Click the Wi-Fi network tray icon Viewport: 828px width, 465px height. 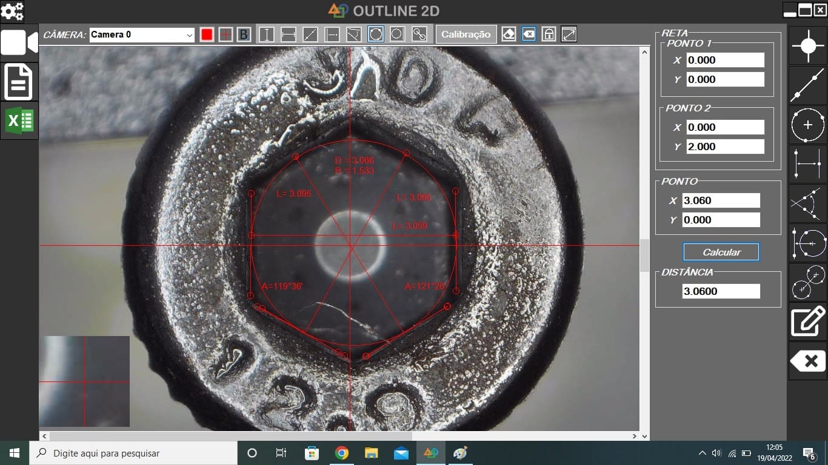click(732, 453)
